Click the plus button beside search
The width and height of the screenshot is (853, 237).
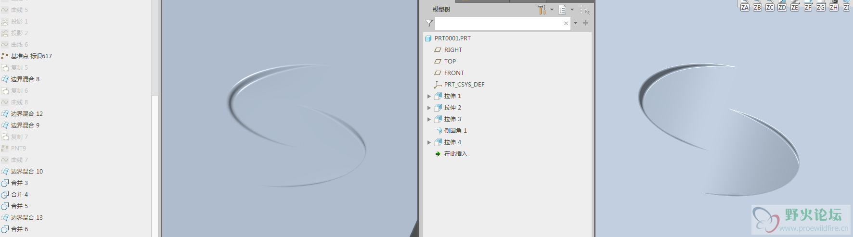coord(585,23)
